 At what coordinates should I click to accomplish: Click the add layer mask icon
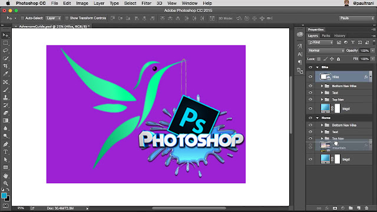tap(335, 208)
